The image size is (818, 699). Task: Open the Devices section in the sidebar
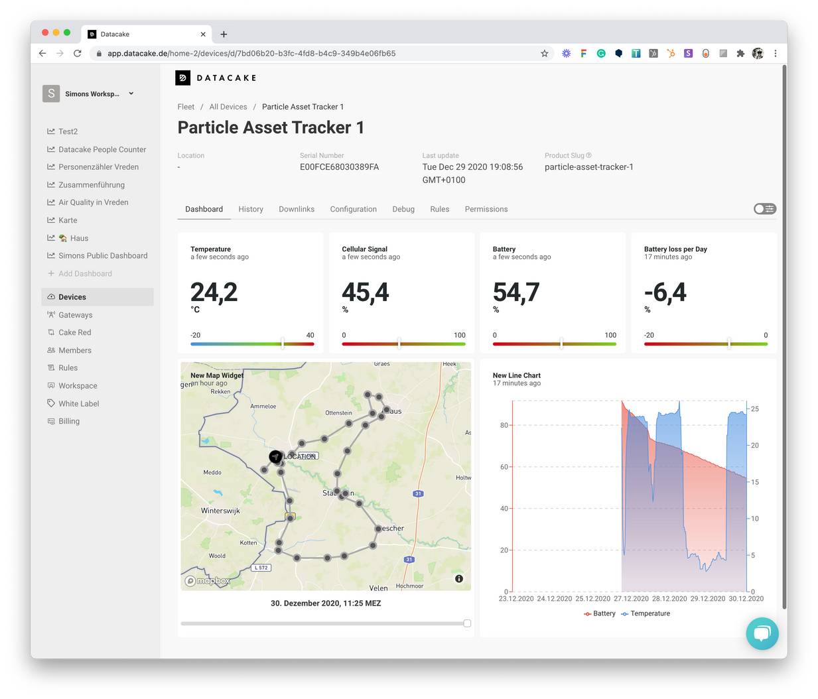click(73, 297)
